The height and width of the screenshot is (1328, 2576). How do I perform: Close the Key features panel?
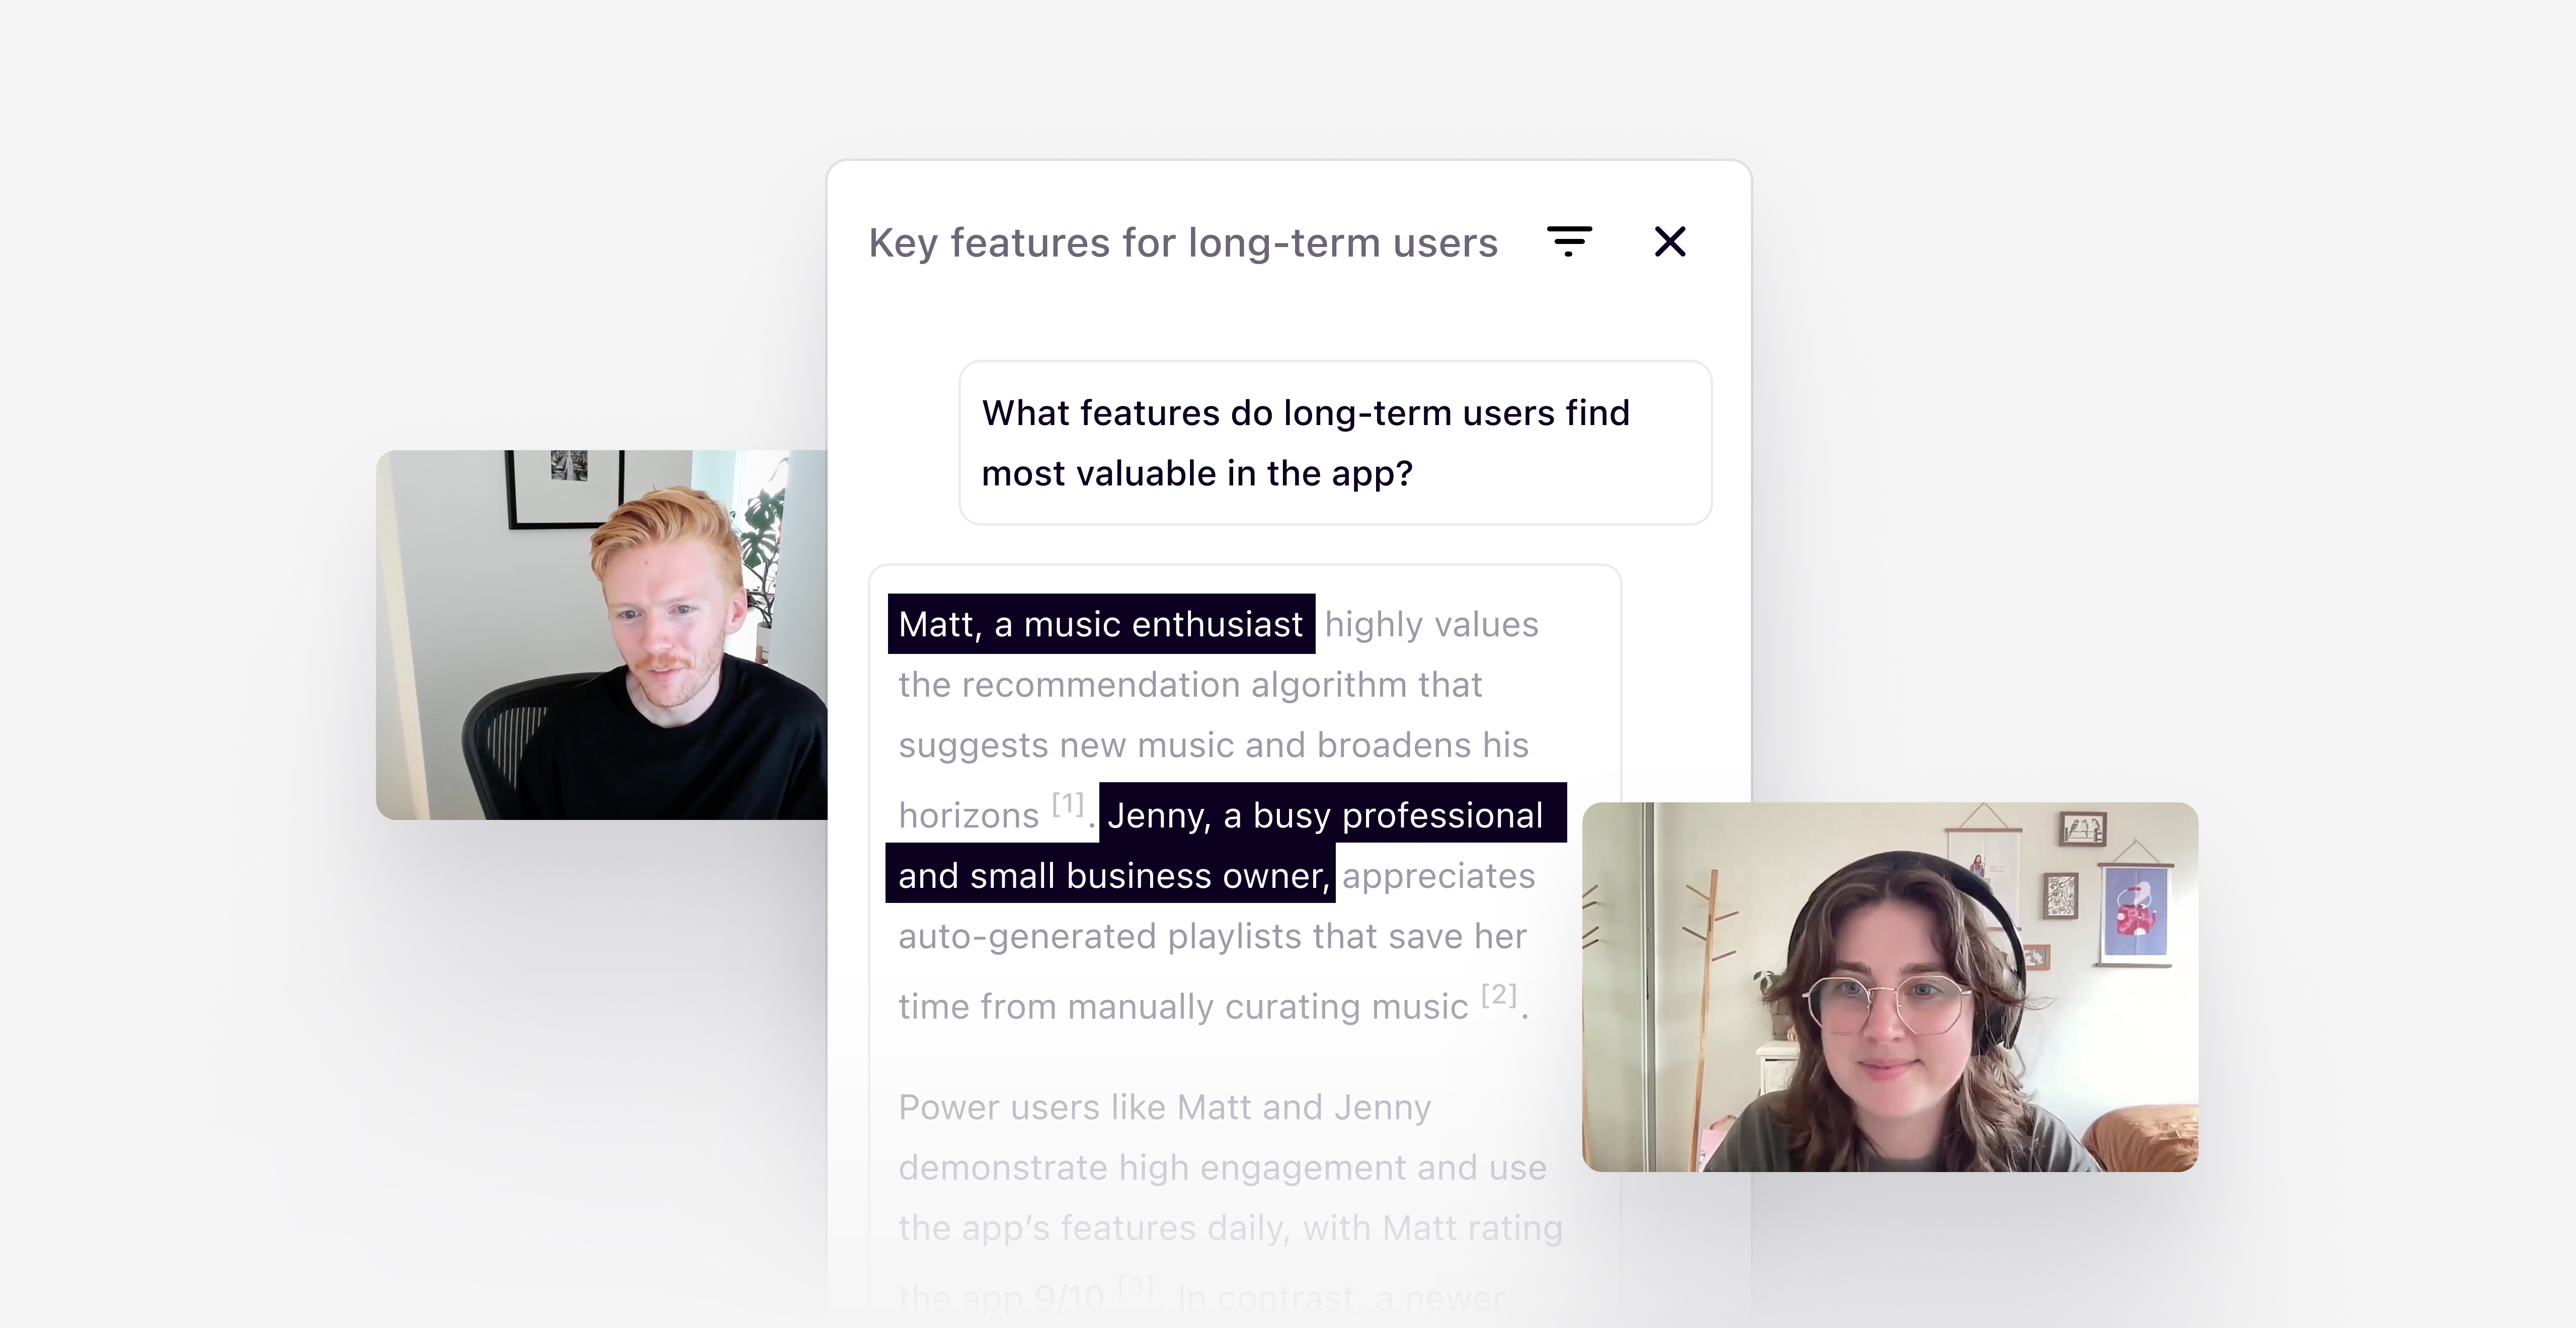click(x=1670, y=241)
